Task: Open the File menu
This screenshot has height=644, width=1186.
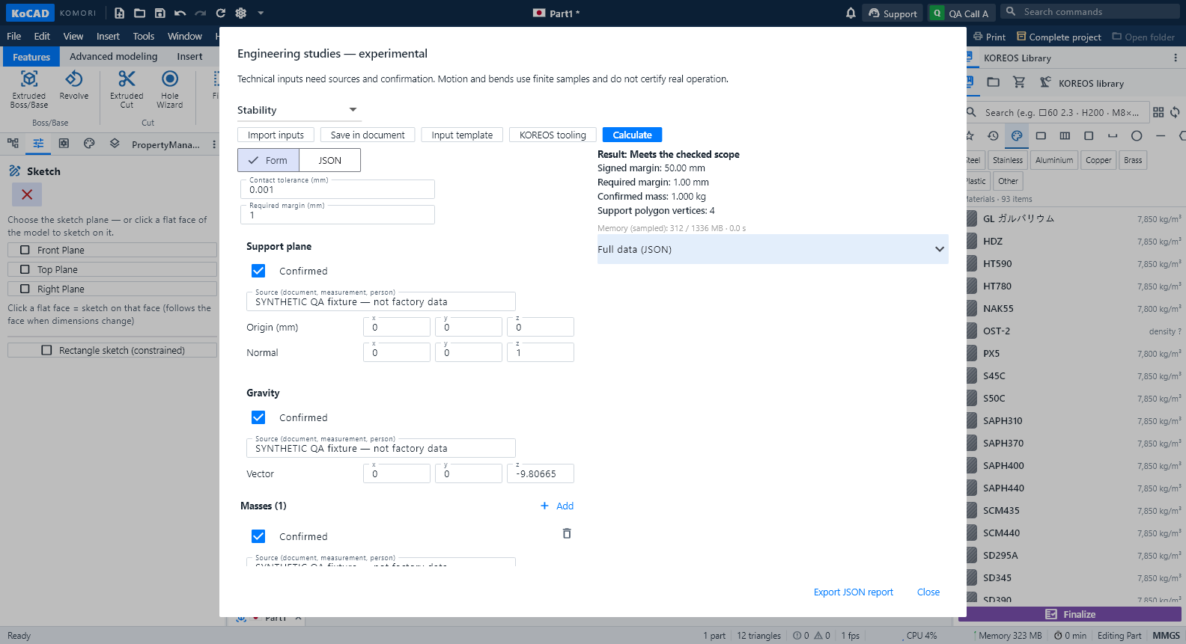Action: (x=14, y=36)
